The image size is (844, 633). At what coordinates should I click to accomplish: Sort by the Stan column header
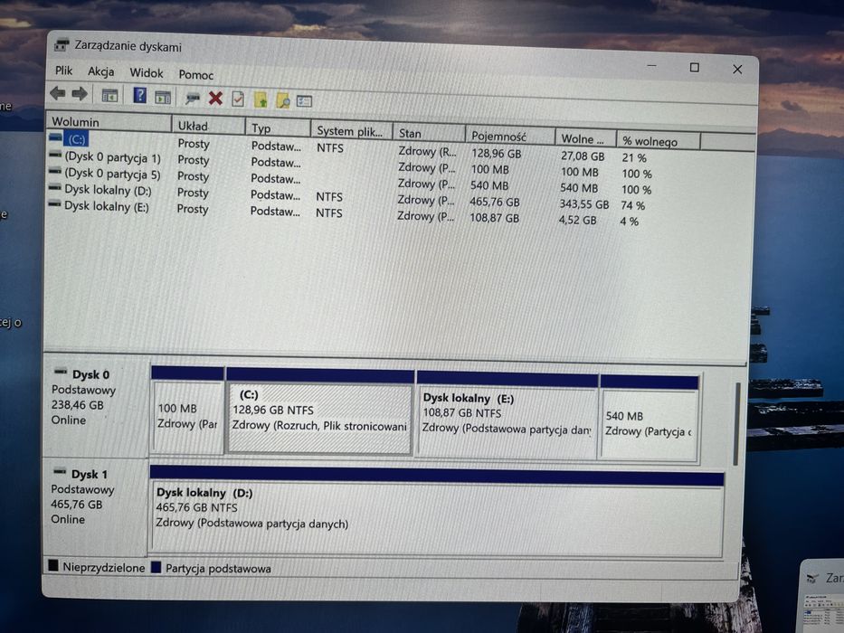tap(429, 133)
